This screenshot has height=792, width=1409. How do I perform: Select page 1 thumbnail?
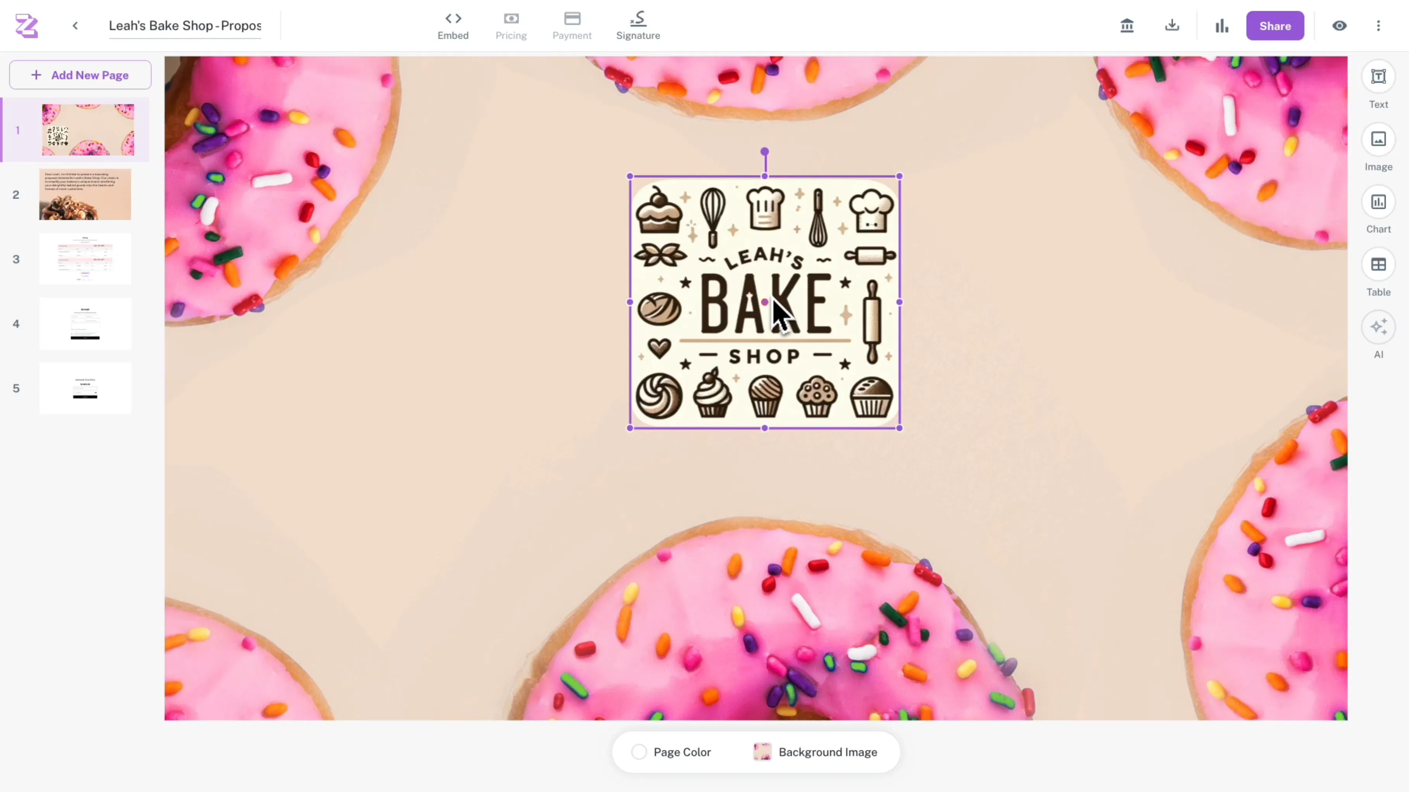coord(88,129)
